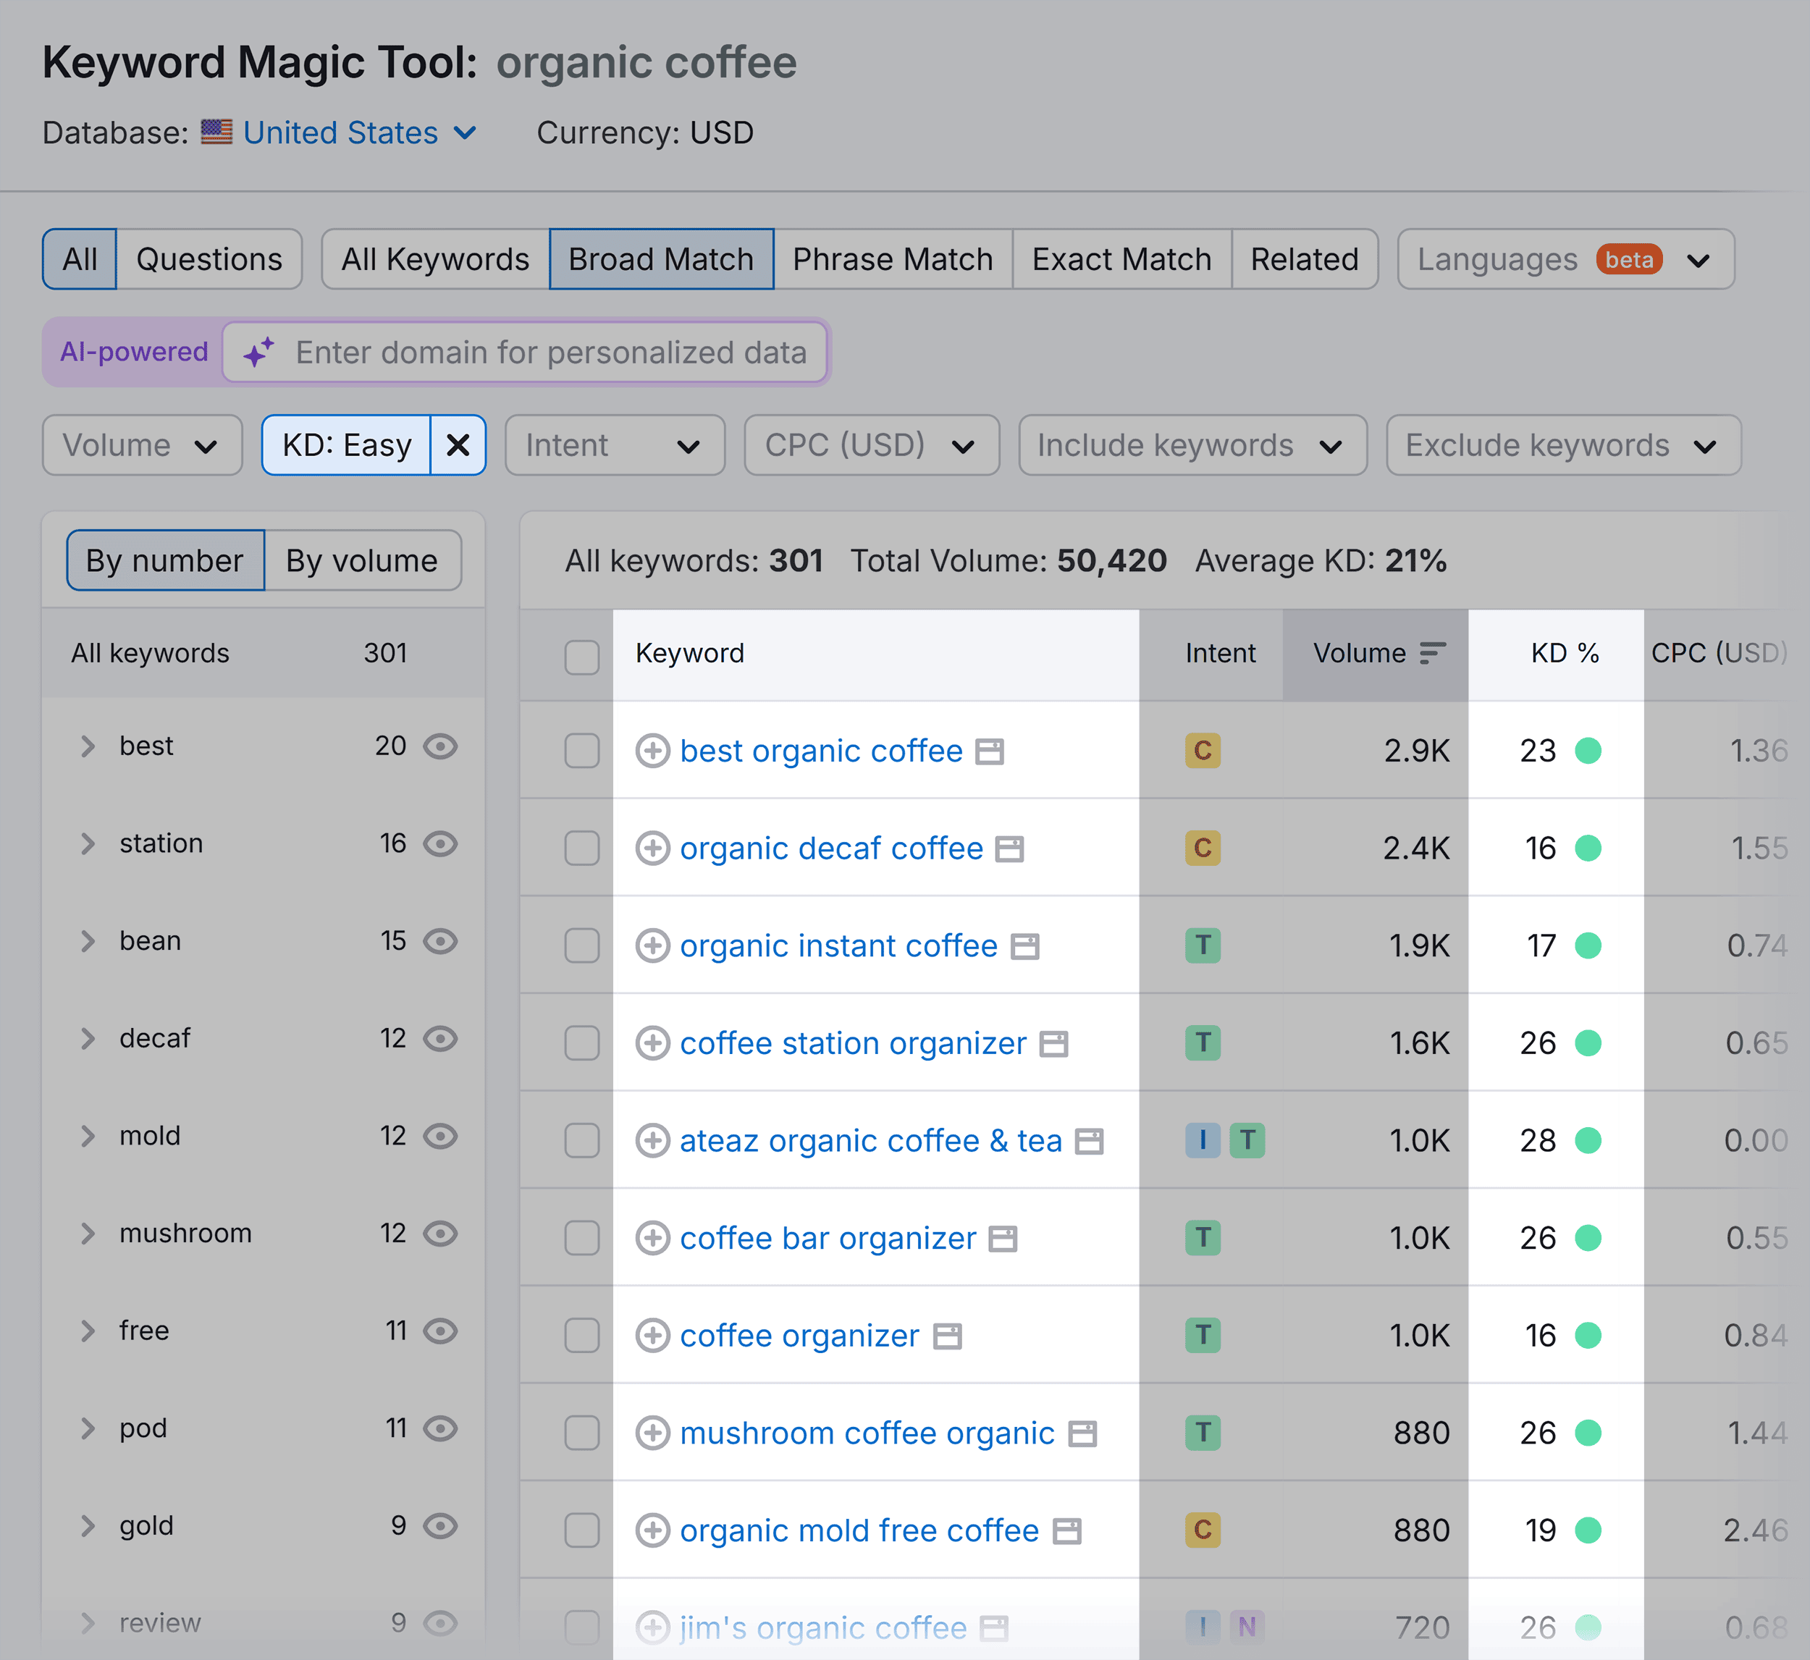Toggle eye icon for best group

click(x=440, y=746)
